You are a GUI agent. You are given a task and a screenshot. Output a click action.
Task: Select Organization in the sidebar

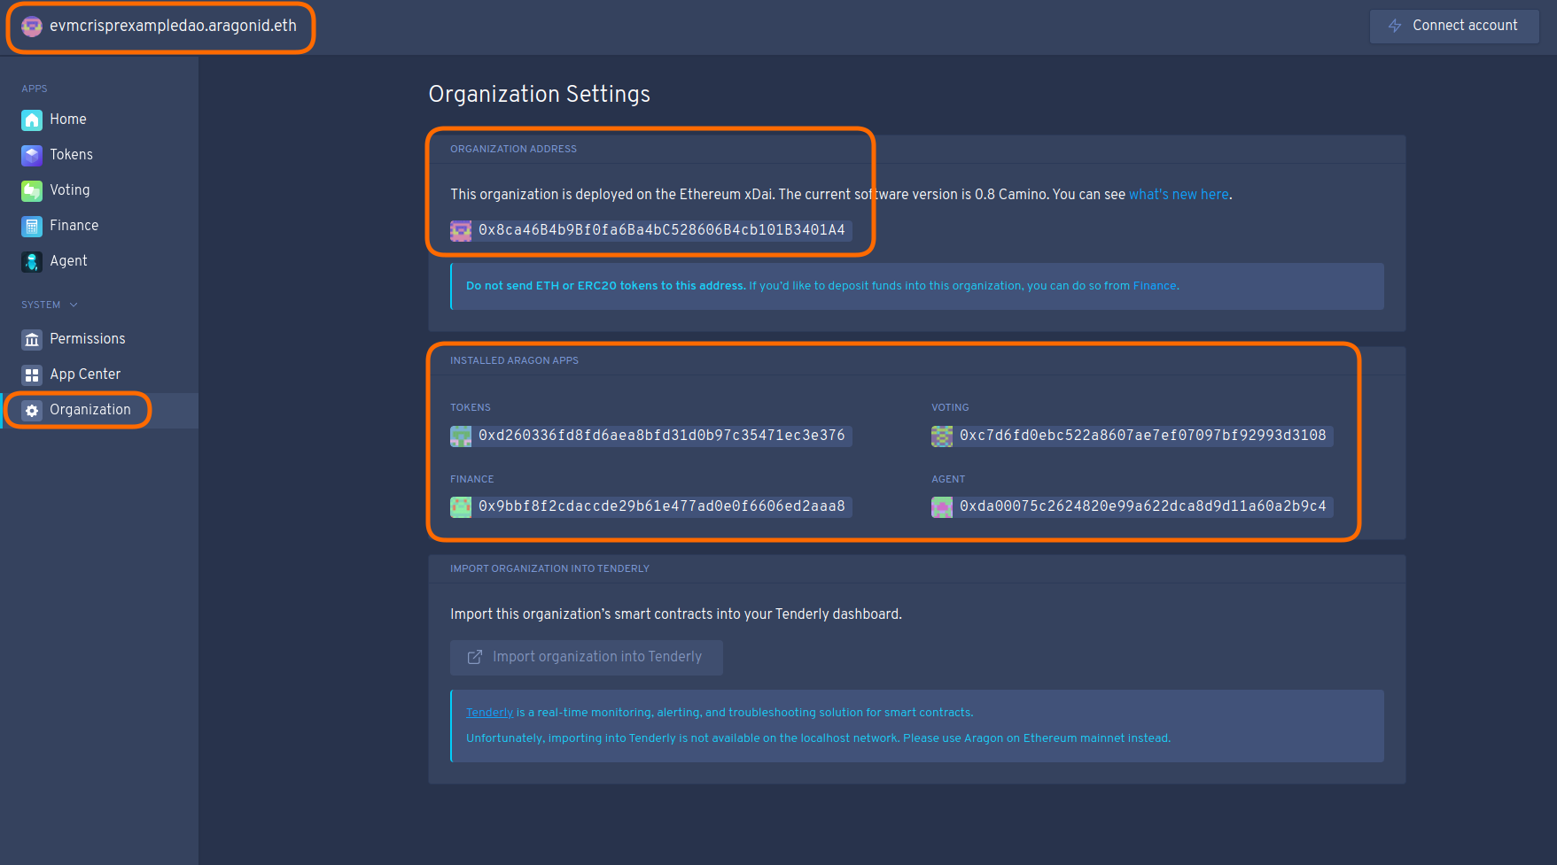(99, 410)
